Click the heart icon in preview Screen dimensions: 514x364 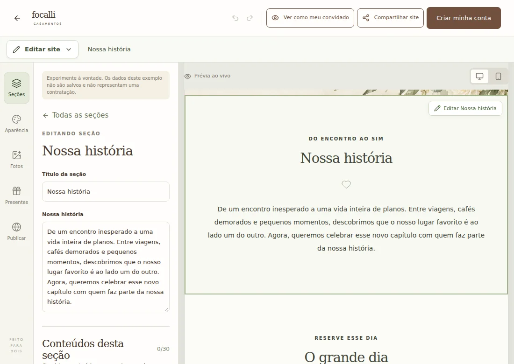(346, 185)
